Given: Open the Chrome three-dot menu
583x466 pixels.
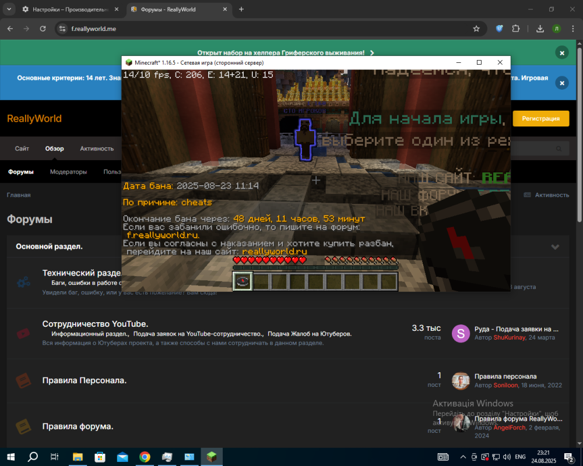Looking at the screenshot, I should click(x=573, y=29).
